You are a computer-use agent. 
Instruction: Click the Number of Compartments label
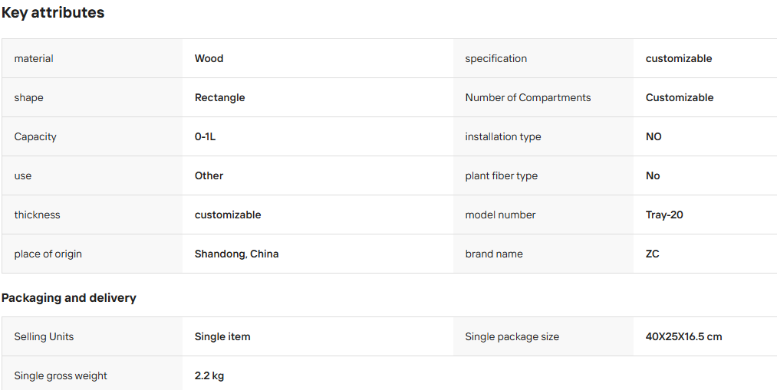coord(528,97)
